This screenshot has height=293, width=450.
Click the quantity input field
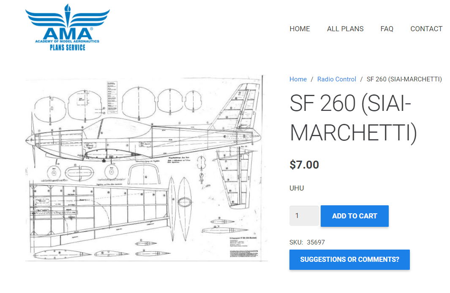[x=304, y=216]
